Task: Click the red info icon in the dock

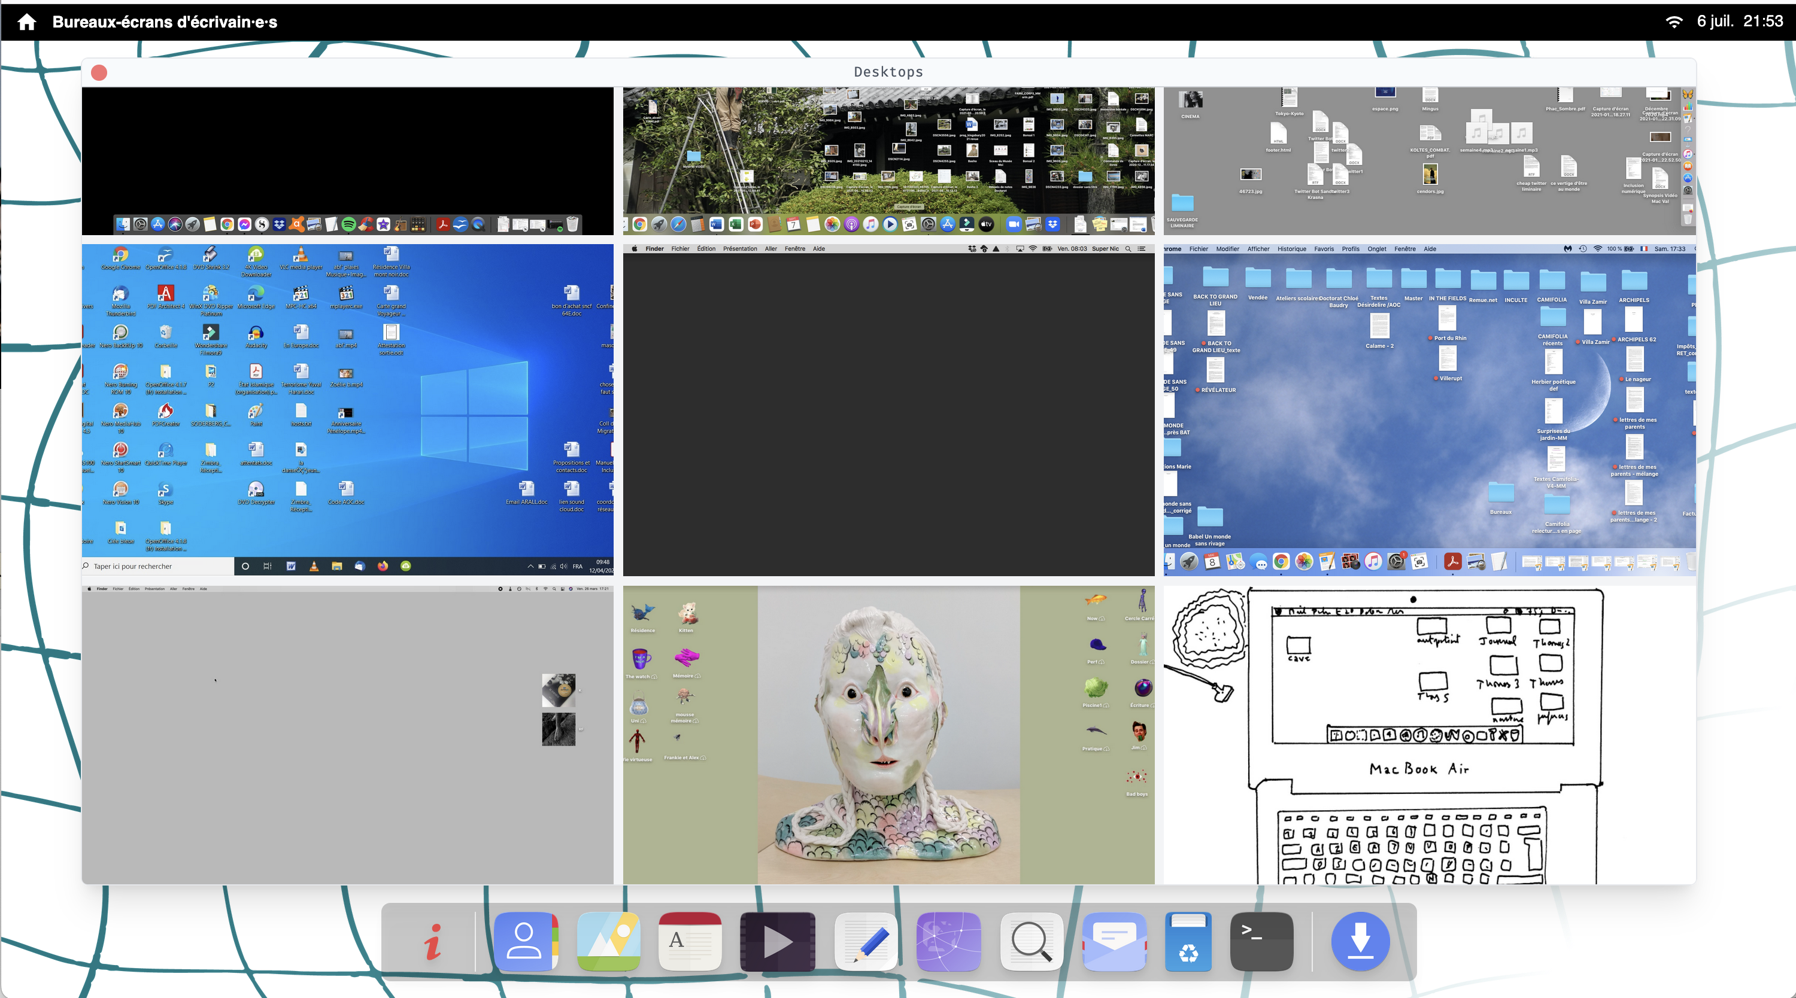Action: coord(433,942)
